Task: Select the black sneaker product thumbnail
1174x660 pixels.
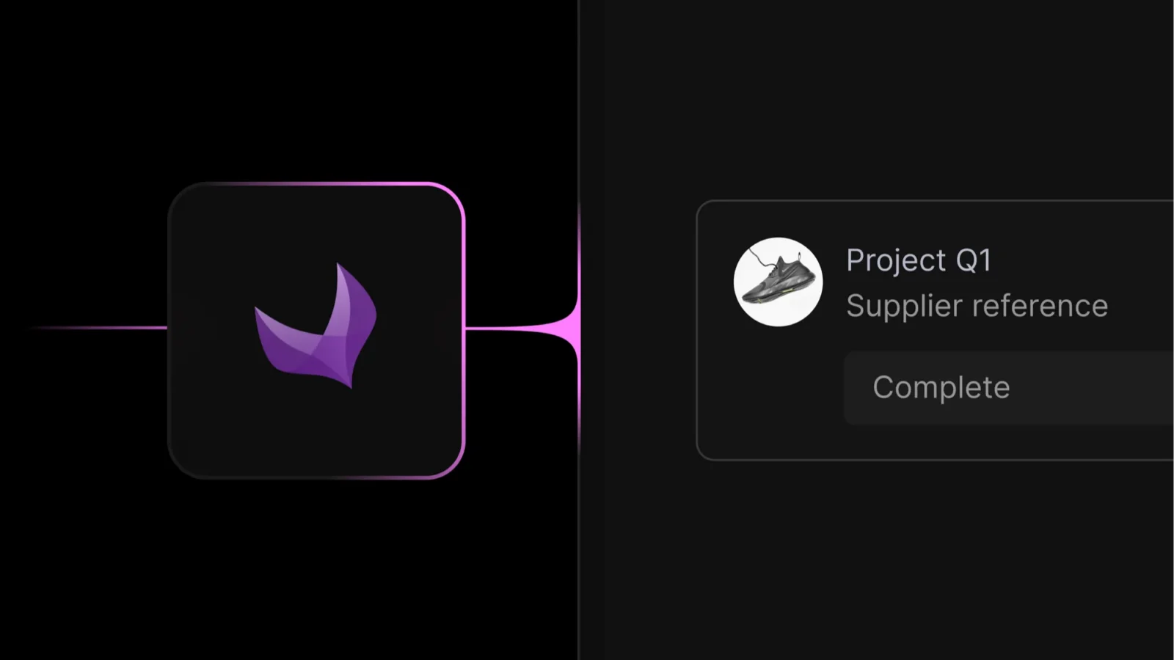Action: [778, 282]
